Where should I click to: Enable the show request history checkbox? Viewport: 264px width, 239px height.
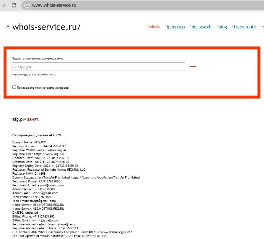click(14, 87)
